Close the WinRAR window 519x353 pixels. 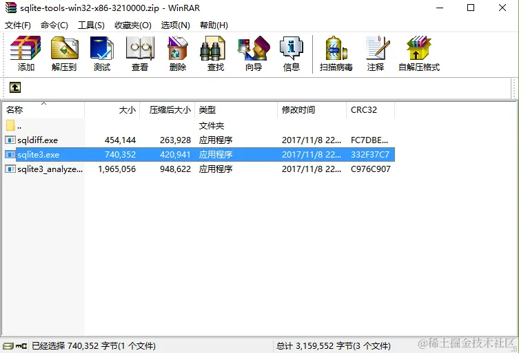502,8
